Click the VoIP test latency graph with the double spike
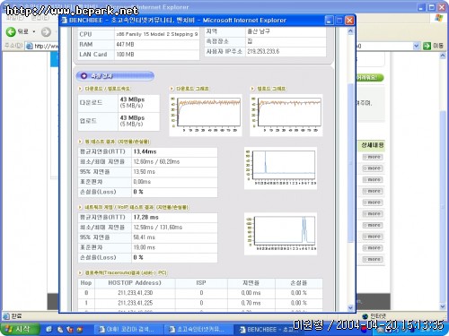 coord(281,234)
